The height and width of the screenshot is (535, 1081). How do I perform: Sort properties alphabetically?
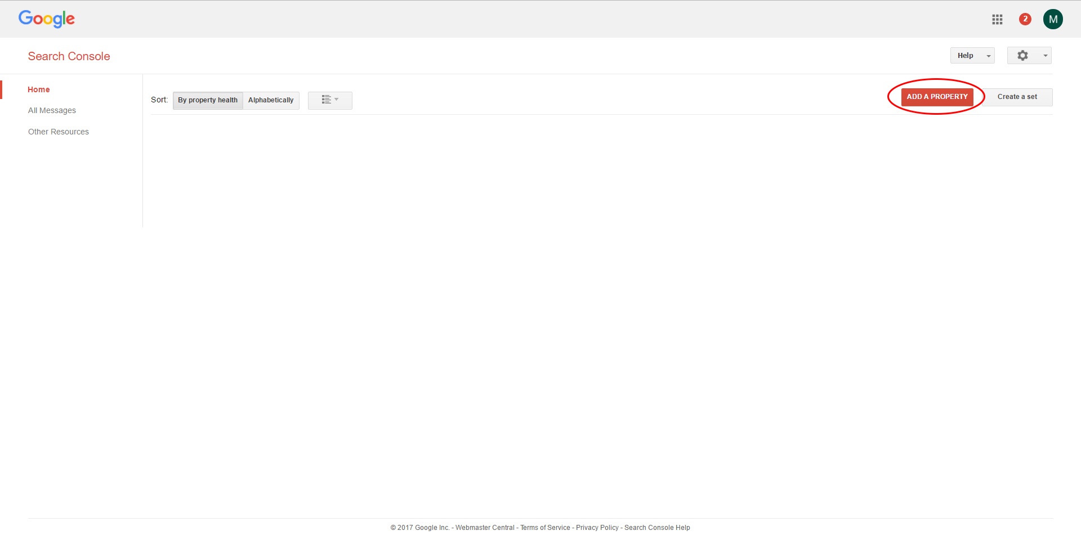pos(271,100)
